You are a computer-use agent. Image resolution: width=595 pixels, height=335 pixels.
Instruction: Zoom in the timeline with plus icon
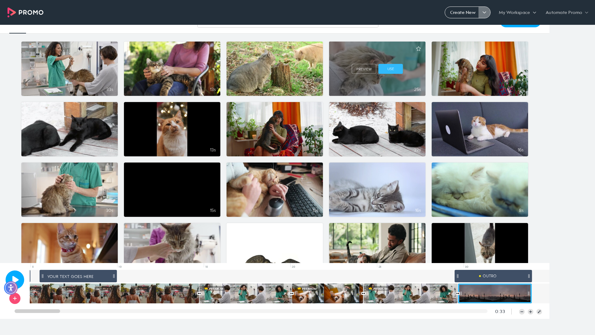pyautogui.click(x=531, y=312)
